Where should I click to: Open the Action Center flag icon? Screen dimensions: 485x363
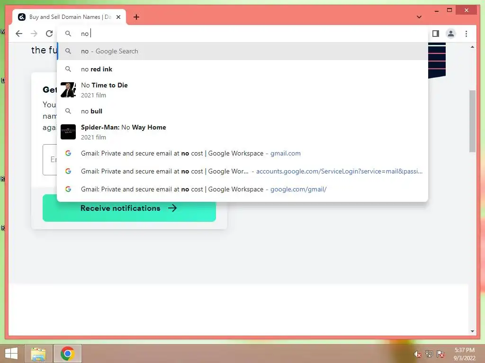(x=440, y=354)
